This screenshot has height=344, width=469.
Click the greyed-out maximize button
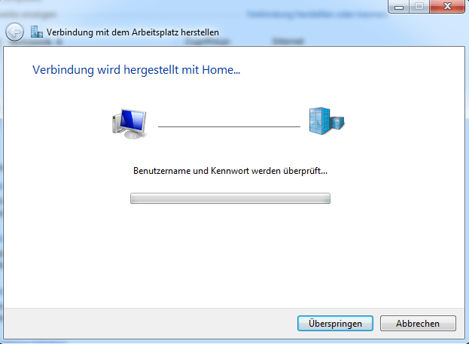[x=419, y=6]
